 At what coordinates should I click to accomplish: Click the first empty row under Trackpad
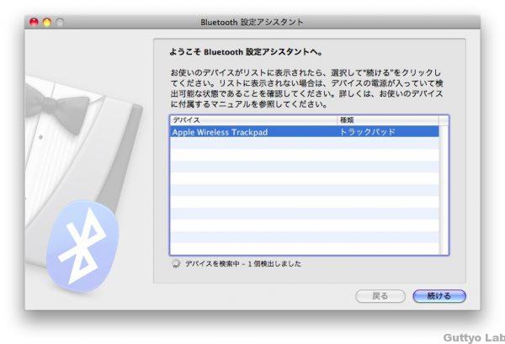click(303, 144)
